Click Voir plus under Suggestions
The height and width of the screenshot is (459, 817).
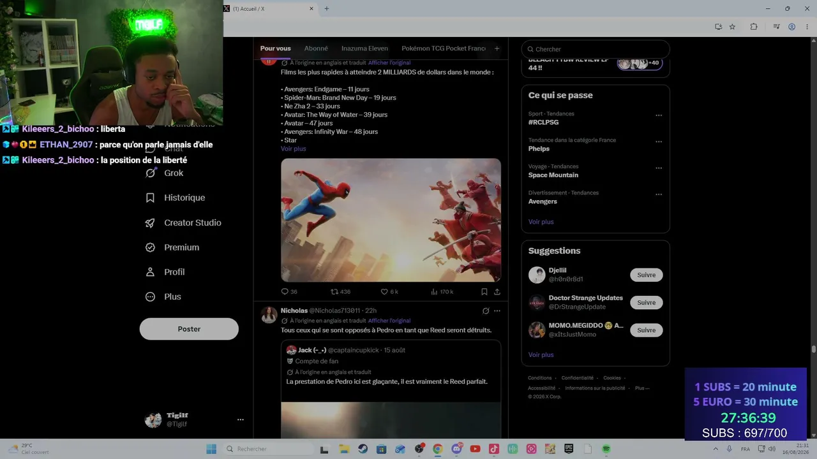(541, 354)
